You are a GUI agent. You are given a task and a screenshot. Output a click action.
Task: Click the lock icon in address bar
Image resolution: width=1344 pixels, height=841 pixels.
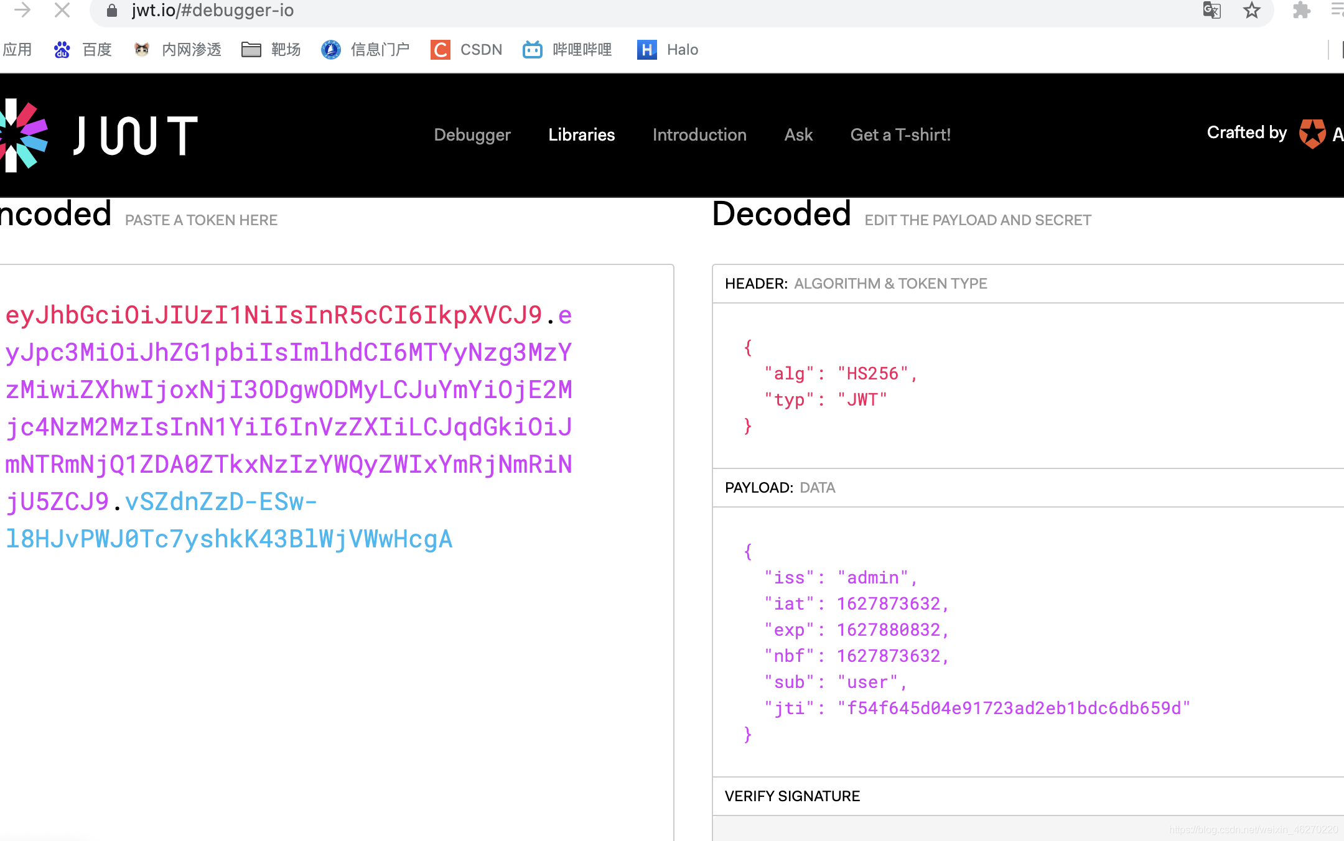pyautogui.click(x=112, y=10)
